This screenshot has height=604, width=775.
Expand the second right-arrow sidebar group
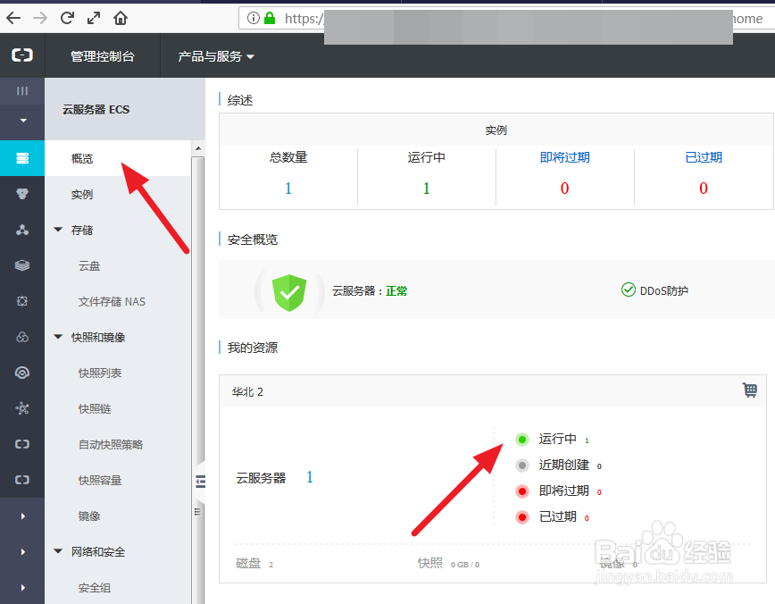click(22, 551)
